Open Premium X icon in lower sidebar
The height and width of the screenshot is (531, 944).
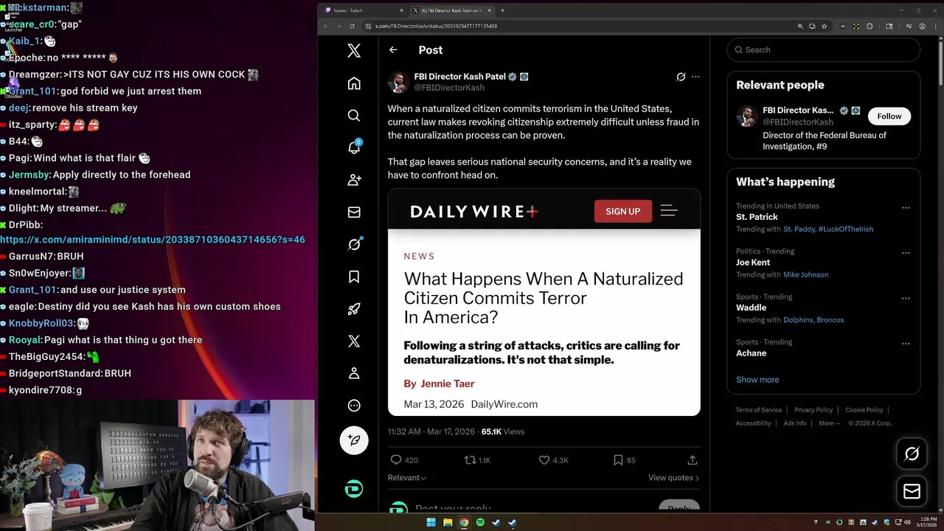(x=354, y=341)
